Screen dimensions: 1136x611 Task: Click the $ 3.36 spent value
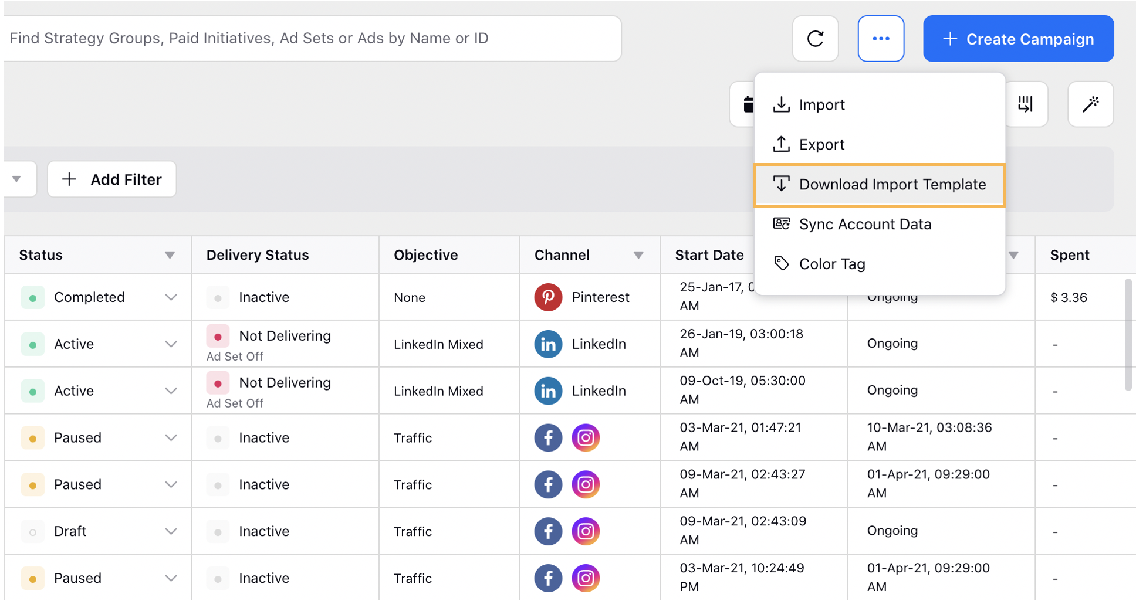[x=1069, y=297]
